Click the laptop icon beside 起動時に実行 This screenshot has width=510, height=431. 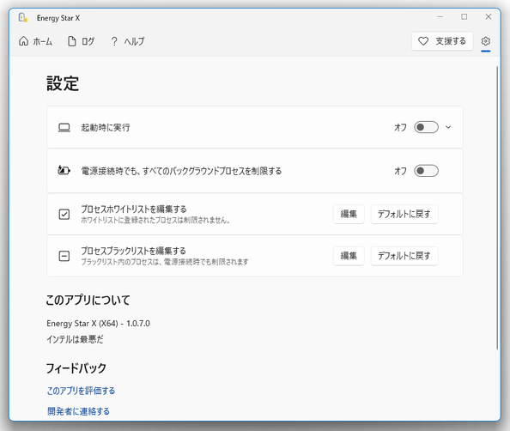point(64,128)
